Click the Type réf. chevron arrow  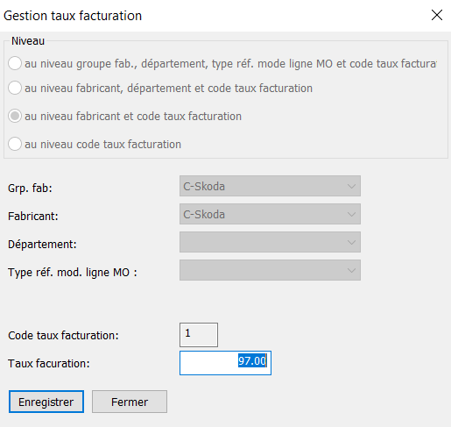pyautogui.click(x=351, y=270)
